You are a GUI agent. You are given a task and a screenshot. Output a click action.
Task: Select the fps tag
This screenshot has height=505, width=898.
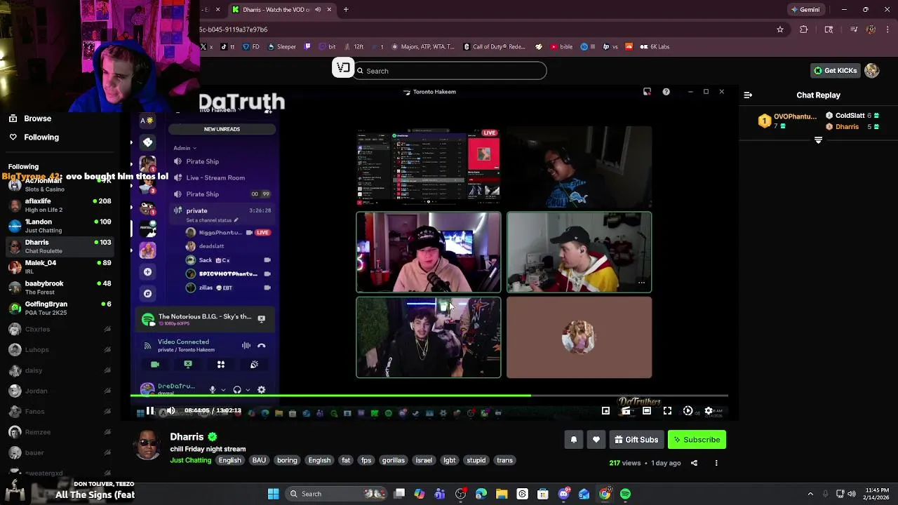[x=366, y=460]
